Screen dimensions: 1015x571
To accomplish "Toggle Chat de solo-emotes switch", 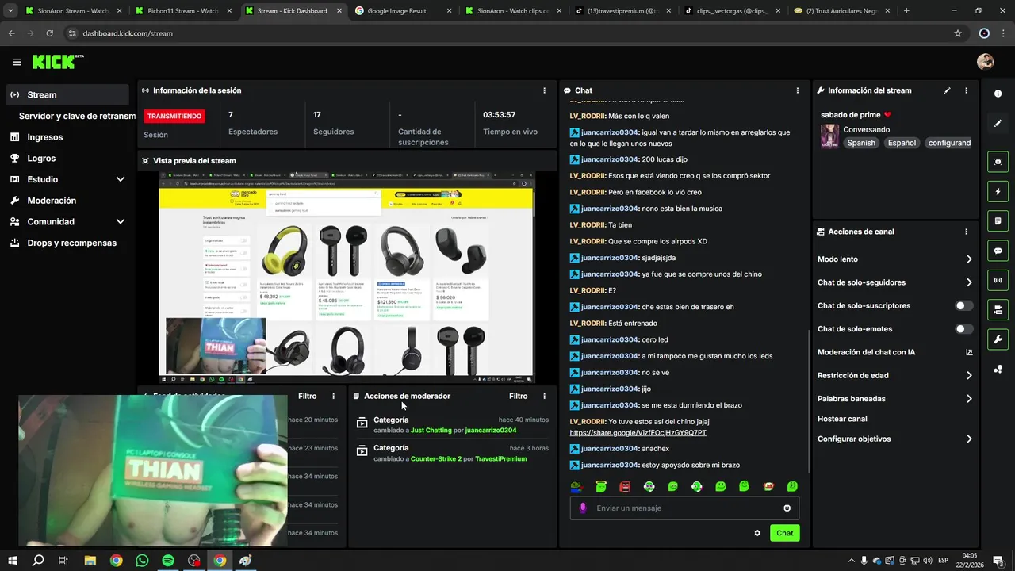I will [963, 329].
